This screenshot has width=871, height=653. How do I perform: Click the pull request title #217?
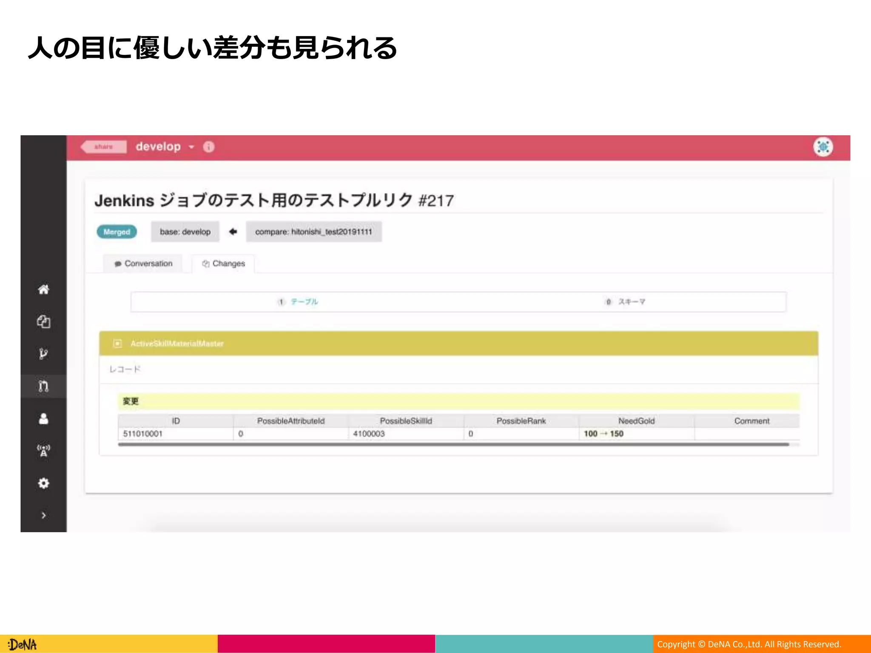tap(274, 200)
